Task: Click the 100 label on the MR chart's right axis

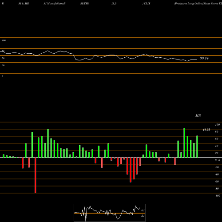Action: [217, 125]
